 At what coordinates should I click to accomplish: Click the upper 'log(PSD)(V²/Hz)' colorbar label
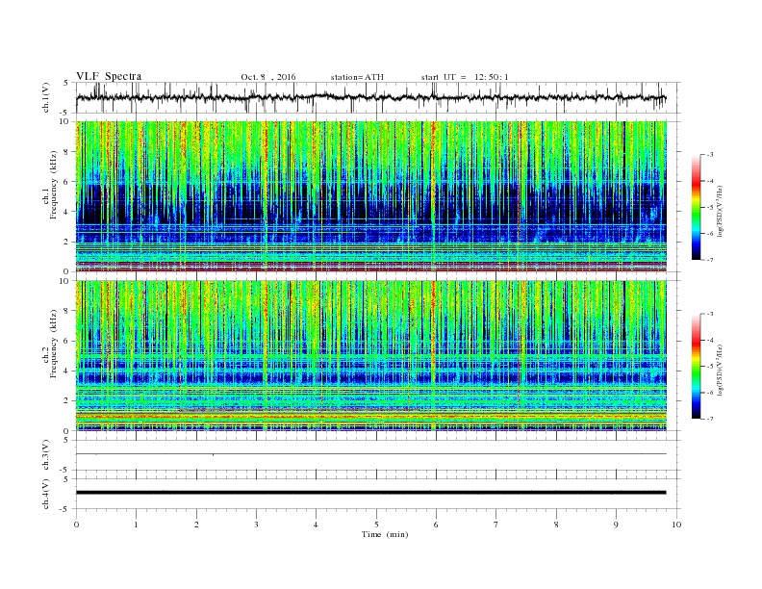coord(720,212)
